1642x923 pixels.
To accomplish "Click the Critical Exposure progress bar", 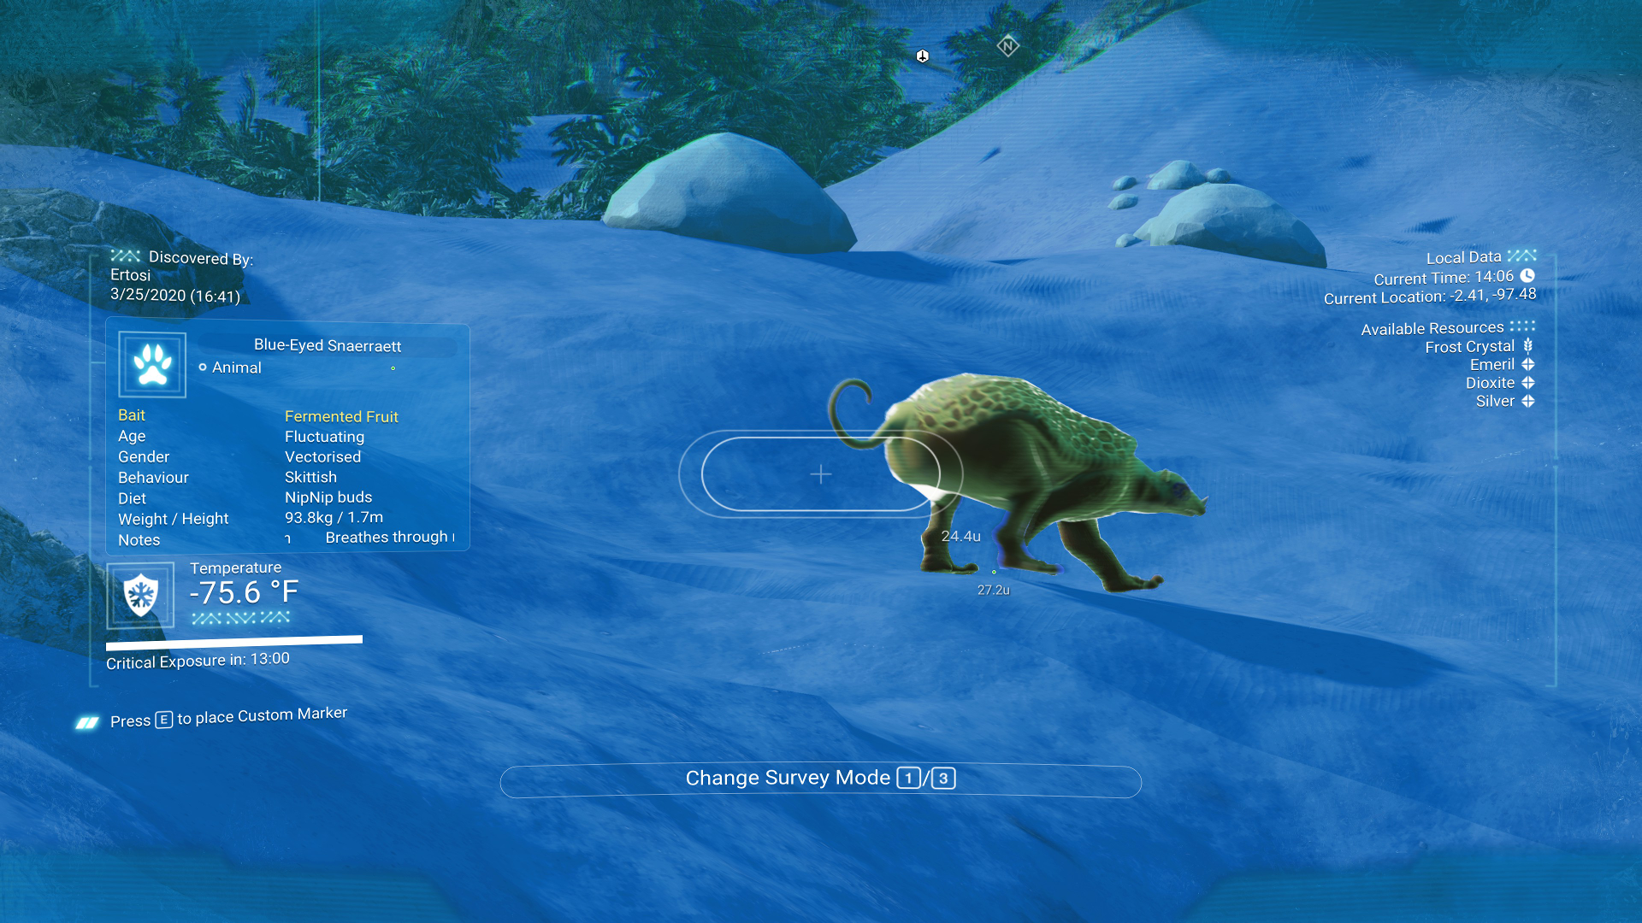I will [234, 643].
